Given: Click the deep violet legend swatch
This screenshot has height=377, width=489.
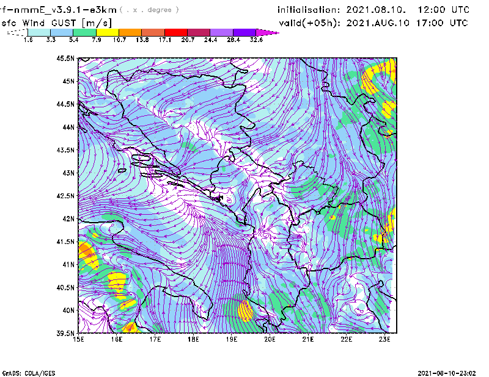Looking at the screenshot, I should [x=244, y=32].
